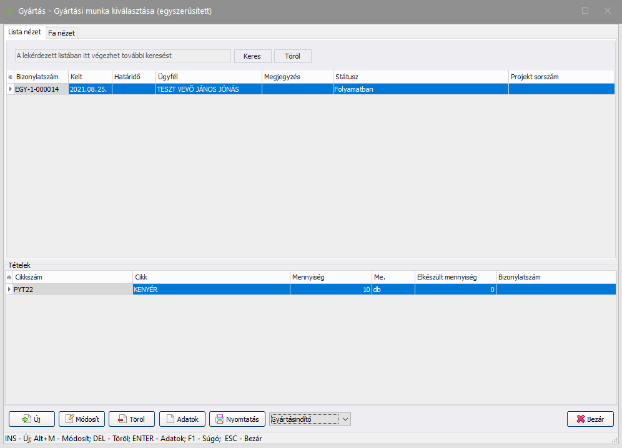Click the Töröl button beside Keres
Viewport: 622px width, 448px height.
pyautogui.click(x=292, y=56)
